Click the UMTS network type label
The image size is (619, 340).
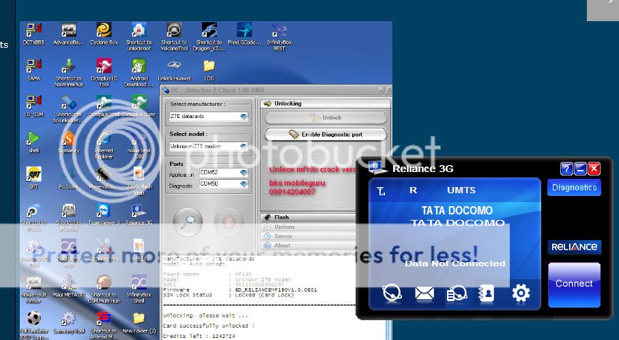(461, 190)
